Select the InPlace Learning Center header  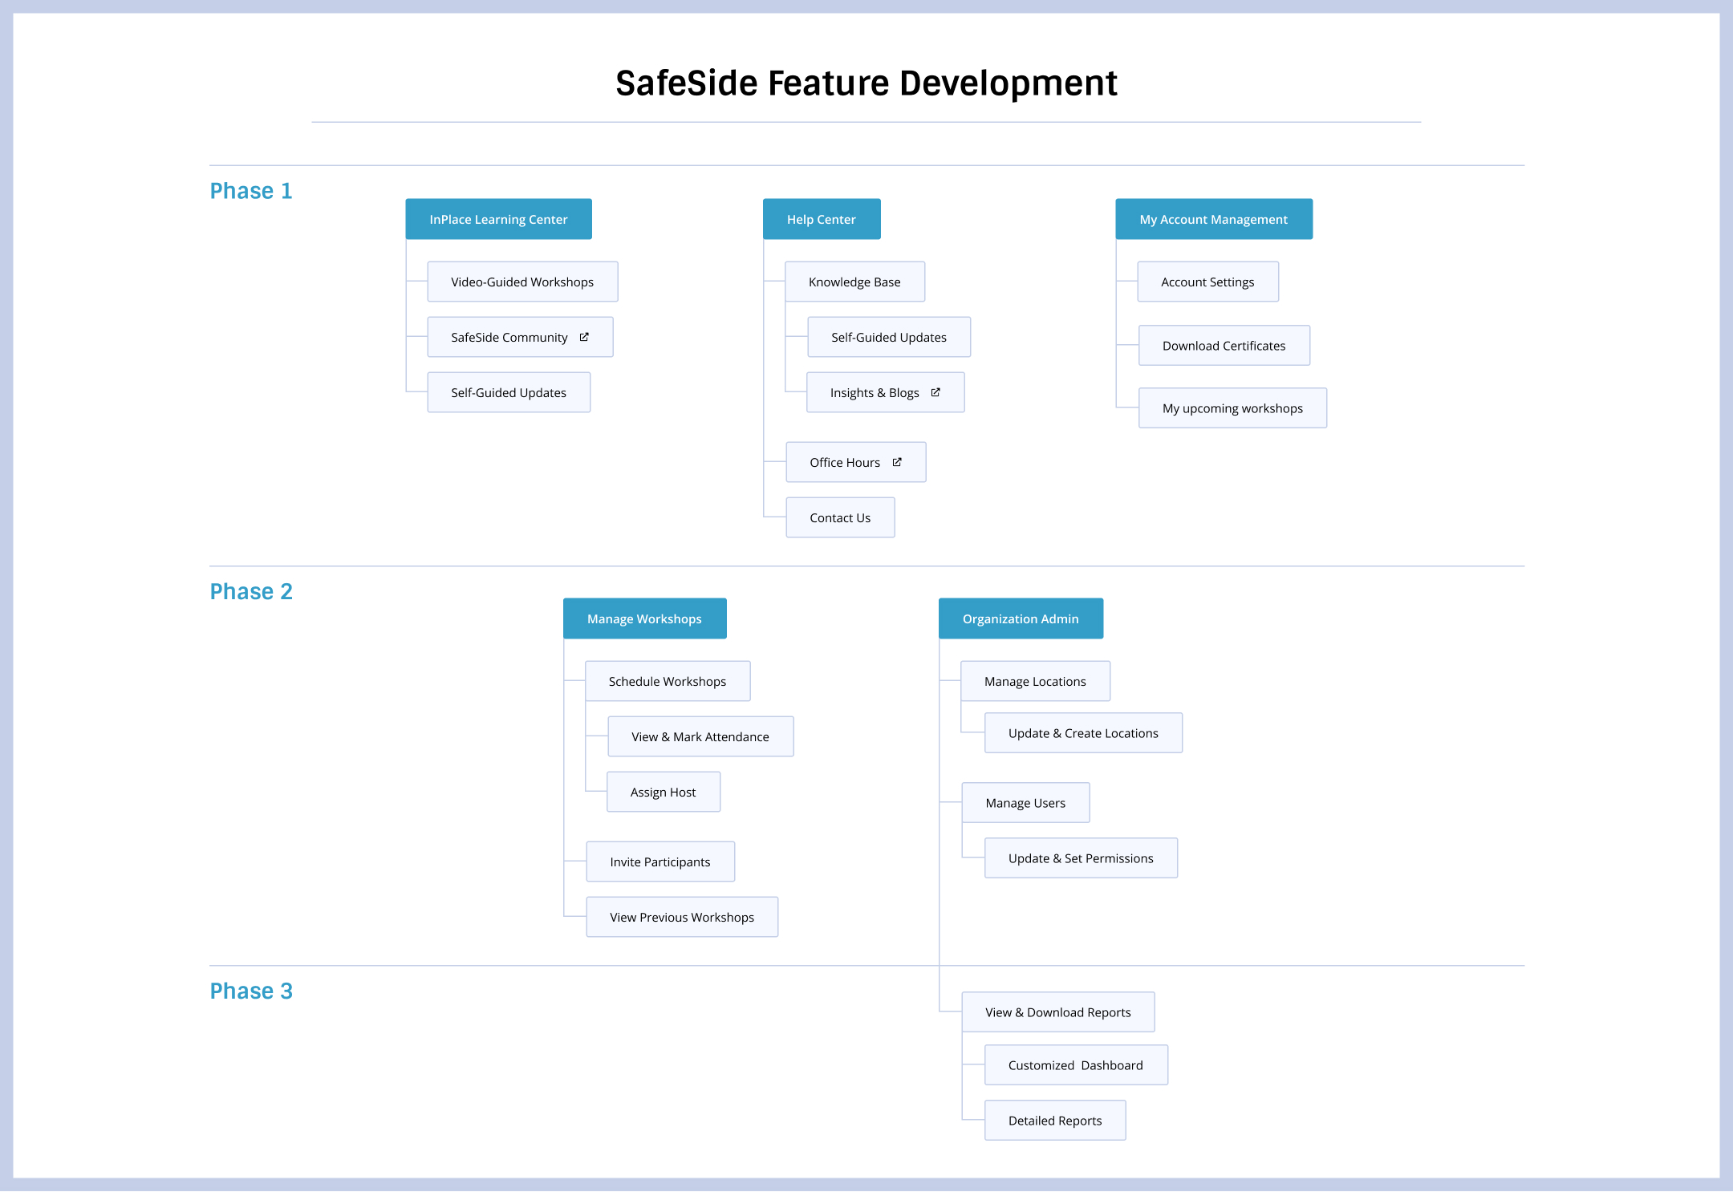(498, 219)
